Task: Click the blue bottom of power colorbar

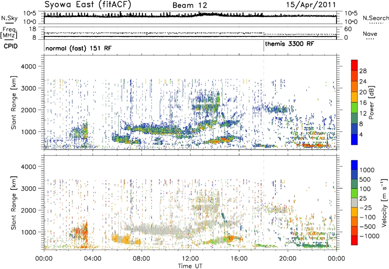Action: pos(354,139)
